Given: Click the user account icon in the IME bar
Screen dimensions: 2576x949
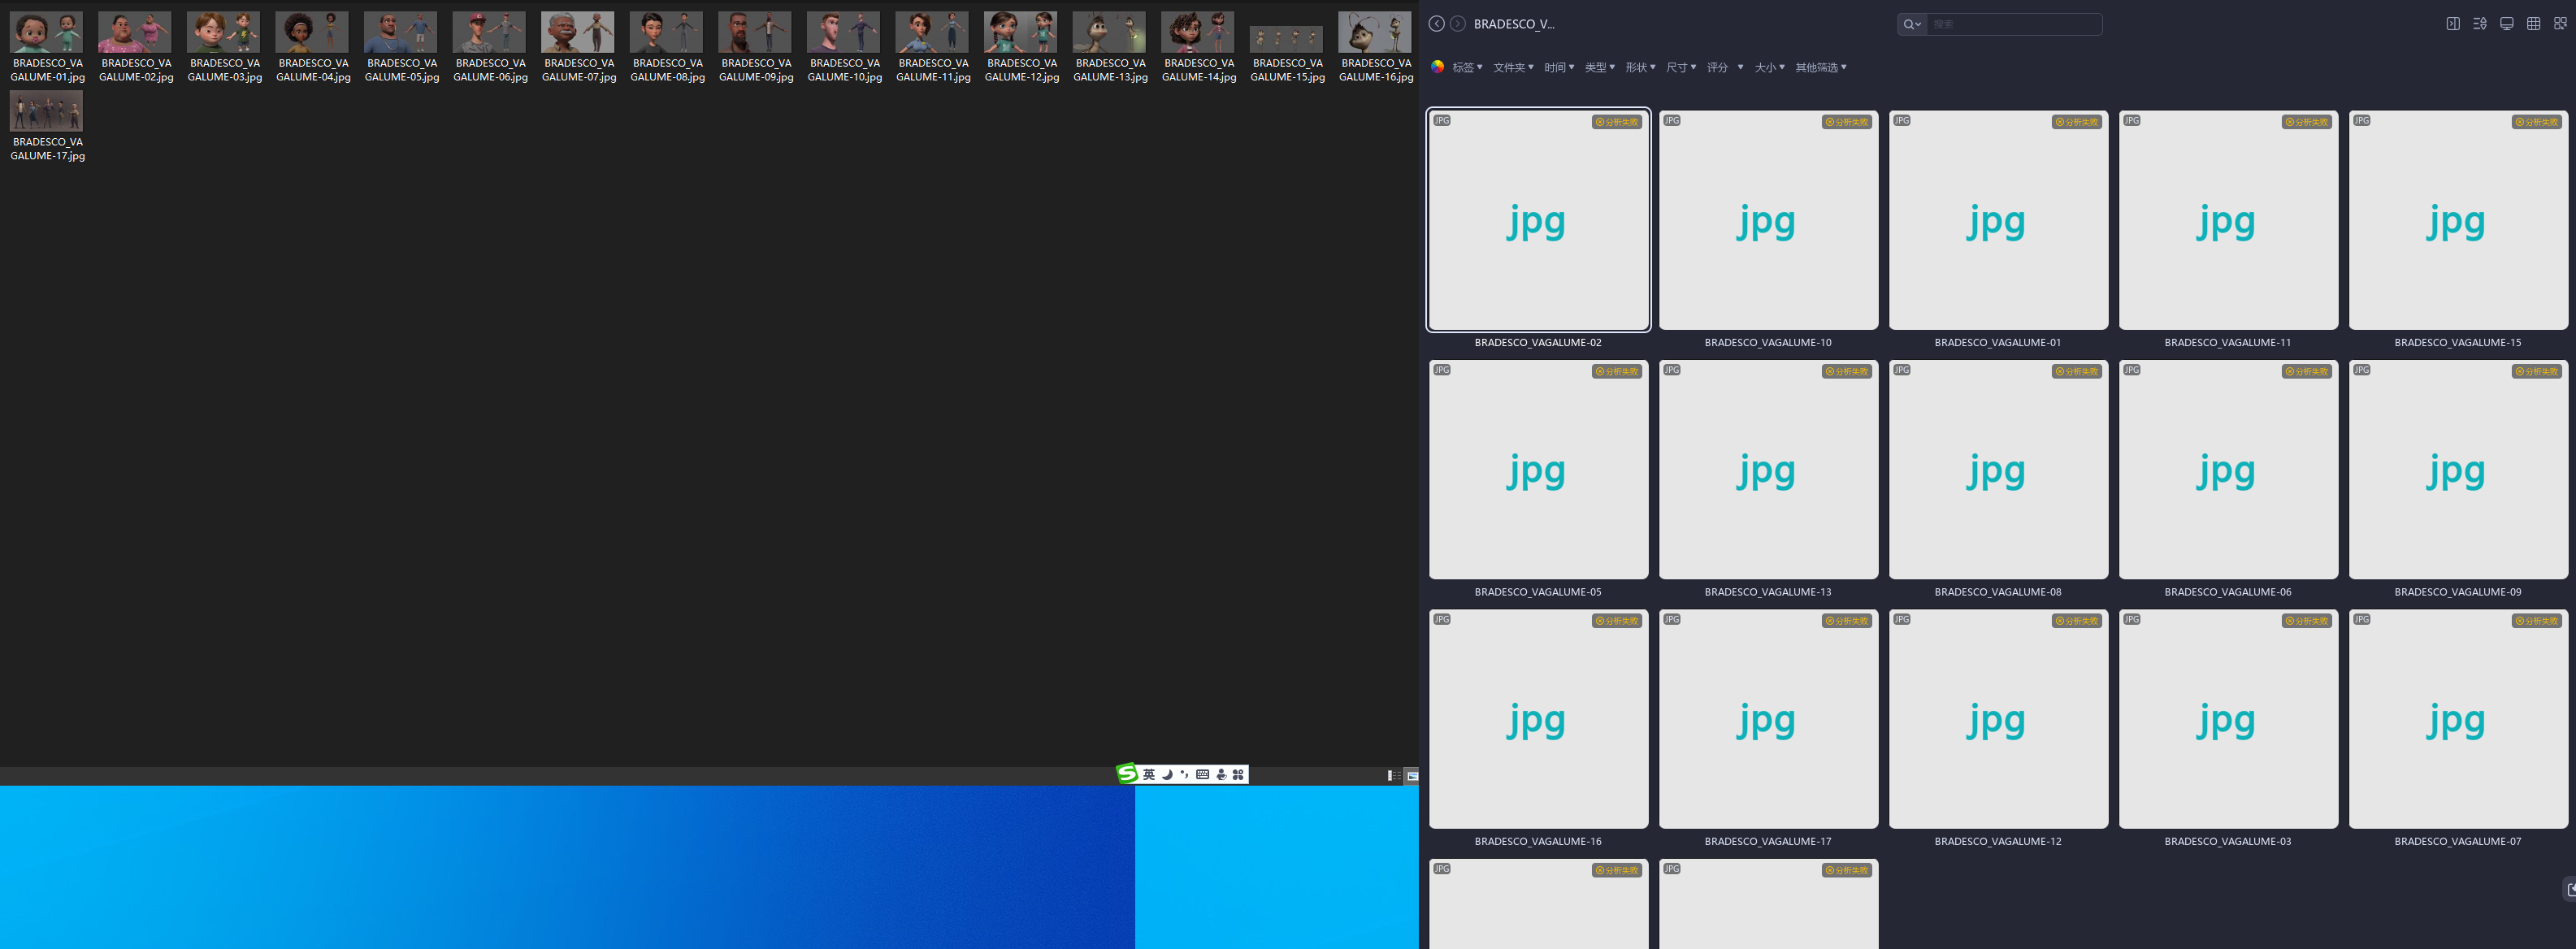Looking at the screenshot, I should tap(1221, 775).
